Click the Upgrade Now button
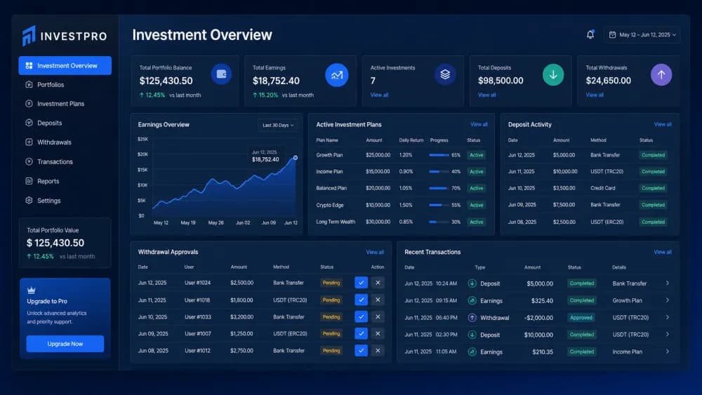702x395 pixels. click(x=65, y=344)
